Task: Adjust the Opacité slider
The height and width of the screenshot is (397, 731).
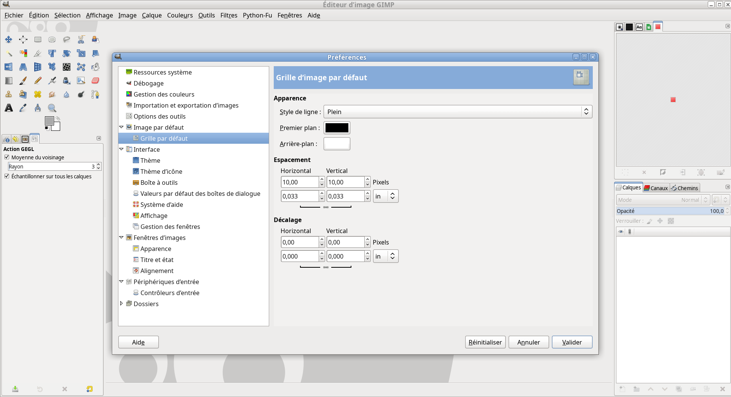Action: 670,211
